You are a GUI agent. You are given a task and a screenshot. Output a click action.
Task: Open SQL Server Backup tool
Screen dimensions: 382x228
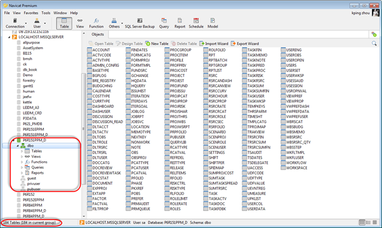point(140,23)
